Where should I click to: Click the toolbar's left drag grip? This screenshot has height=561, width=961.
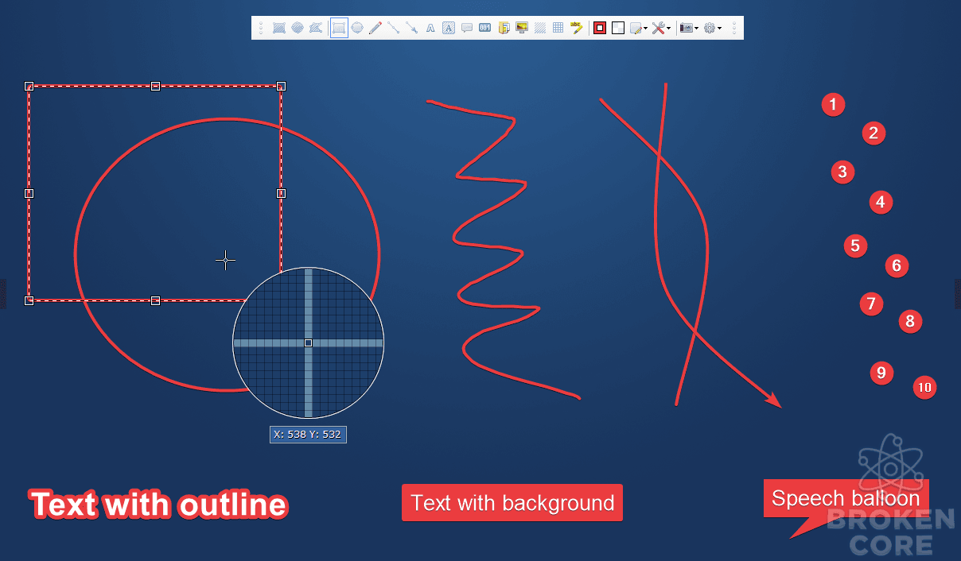click(260, 28)
